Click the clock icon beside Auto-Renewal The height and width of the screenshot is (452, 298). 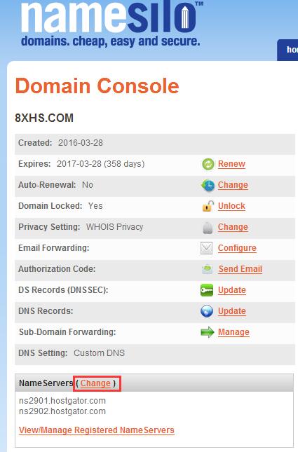click(208, 185)
